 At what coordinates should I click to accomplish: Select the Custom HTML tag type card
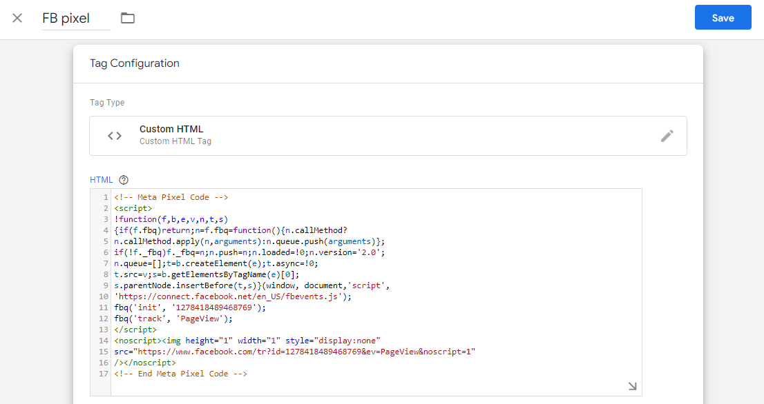[x=388, y=136]
